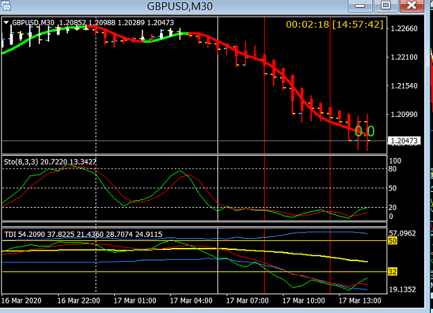Click the price scale value 1.21540

click(x=404, y=86)
